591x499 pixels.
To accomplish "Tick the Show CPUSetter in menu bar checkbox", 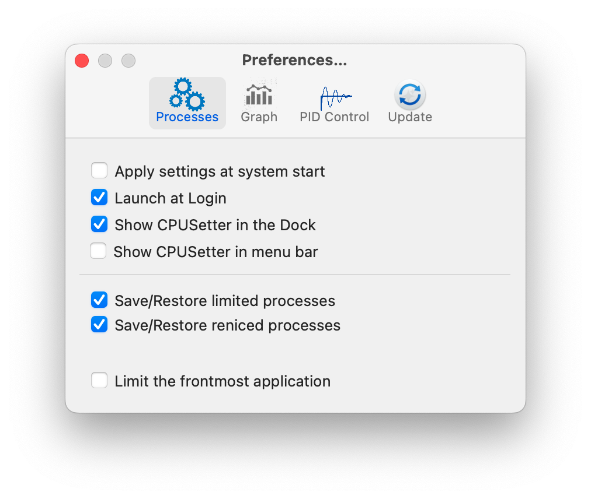I will [x=98, y=251].
